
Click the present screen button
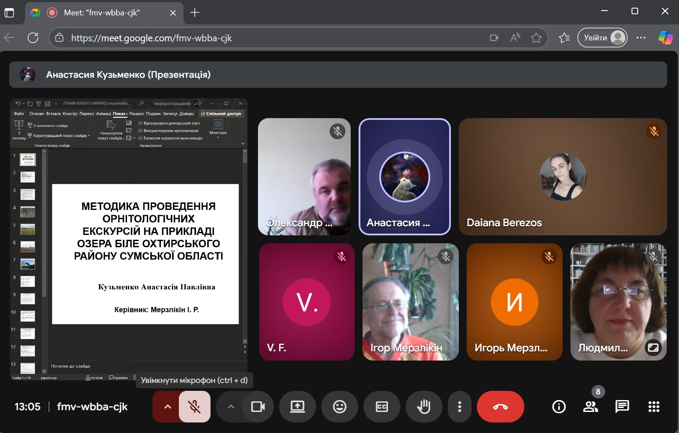click(x=298, y=407)
